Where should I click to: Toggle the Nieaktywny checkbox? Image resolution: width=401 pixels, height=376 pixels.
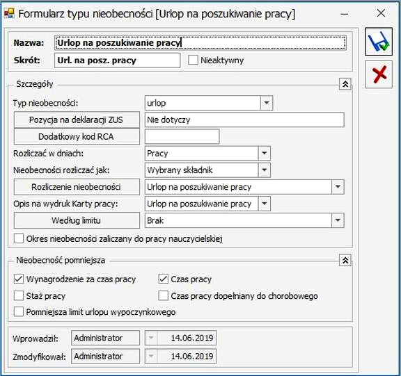193,60
